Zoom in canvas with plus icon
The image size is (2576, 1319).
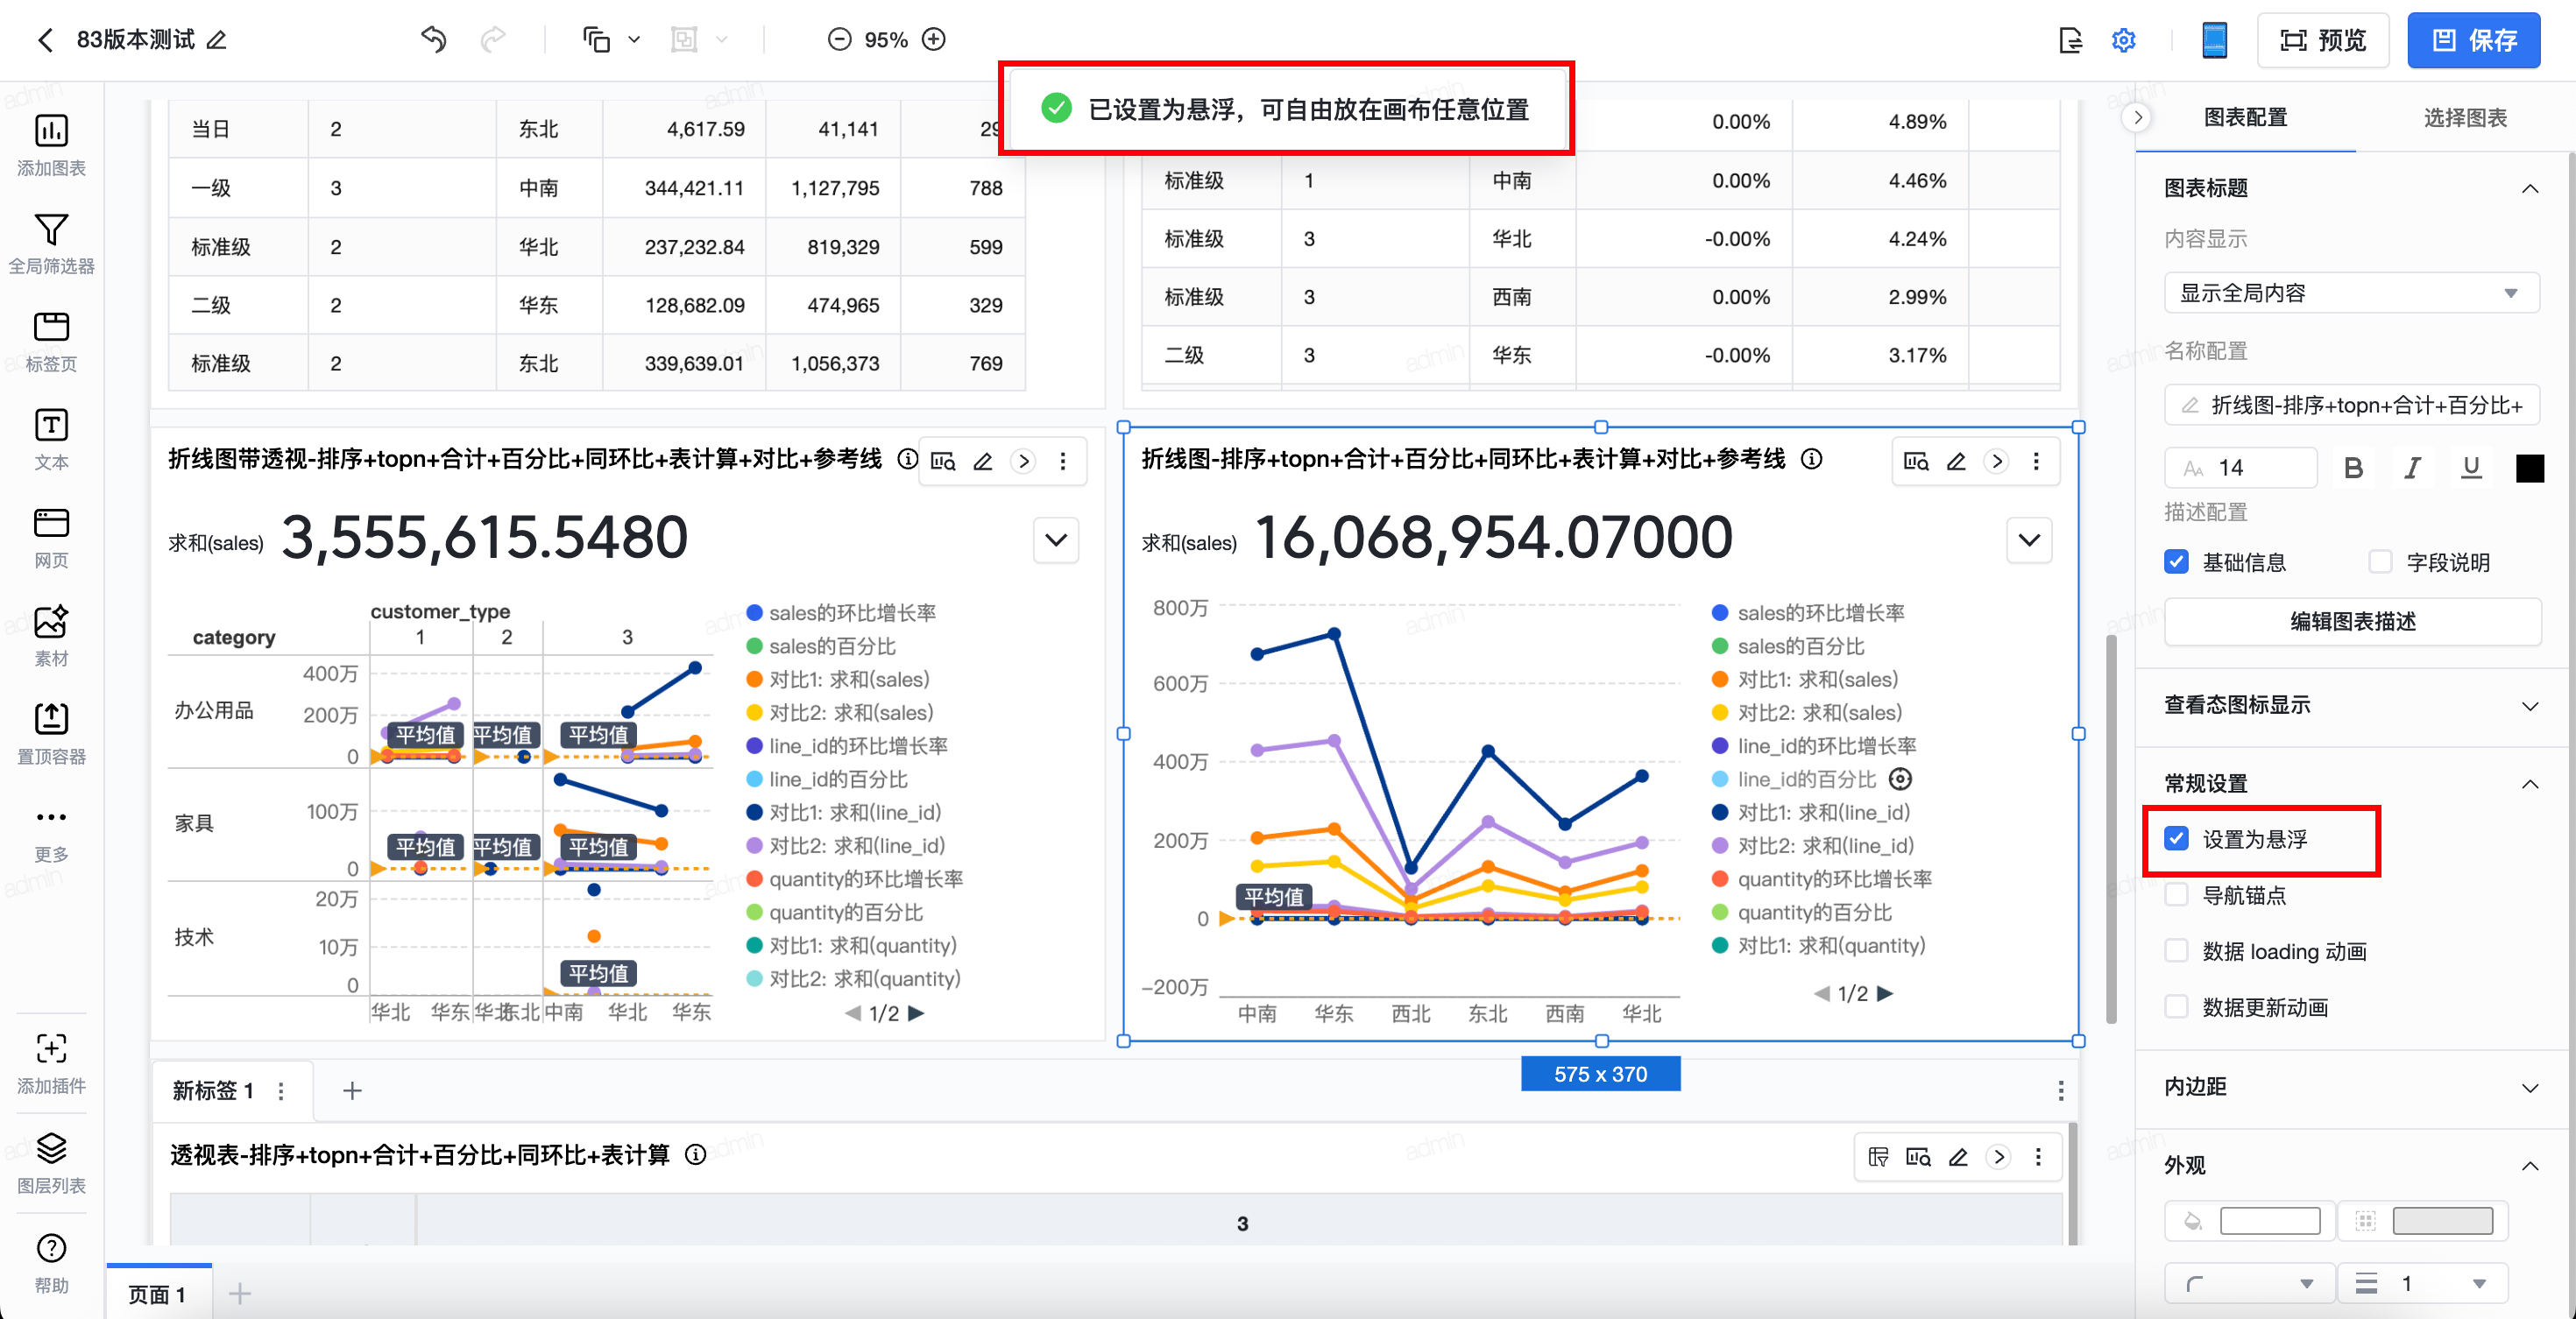[x=934, y=40]
